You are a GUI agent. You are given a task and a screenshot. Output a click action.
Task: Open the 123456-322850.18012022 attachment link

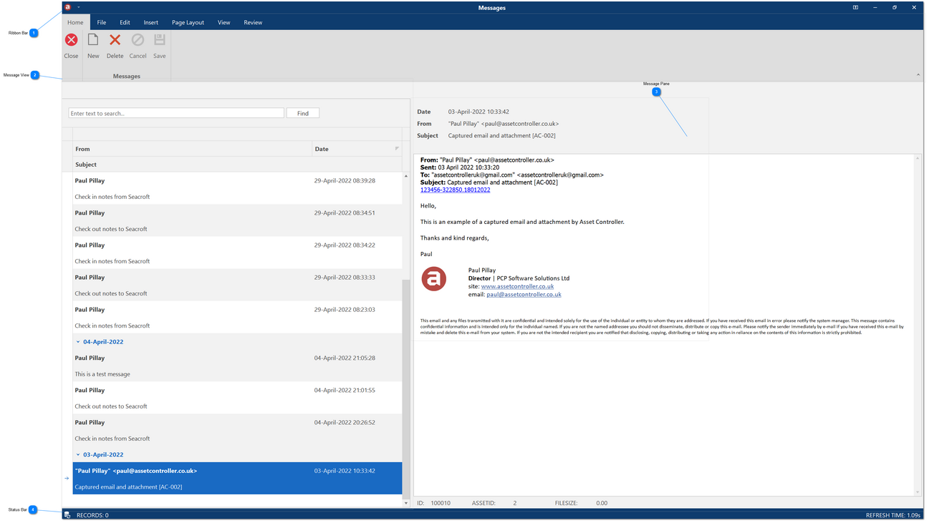click(x=456, y=190)
